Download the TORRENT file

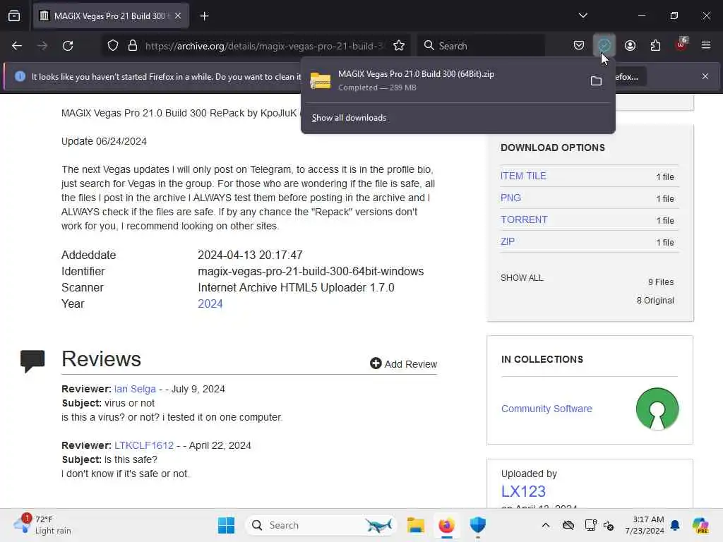(524, 220)
